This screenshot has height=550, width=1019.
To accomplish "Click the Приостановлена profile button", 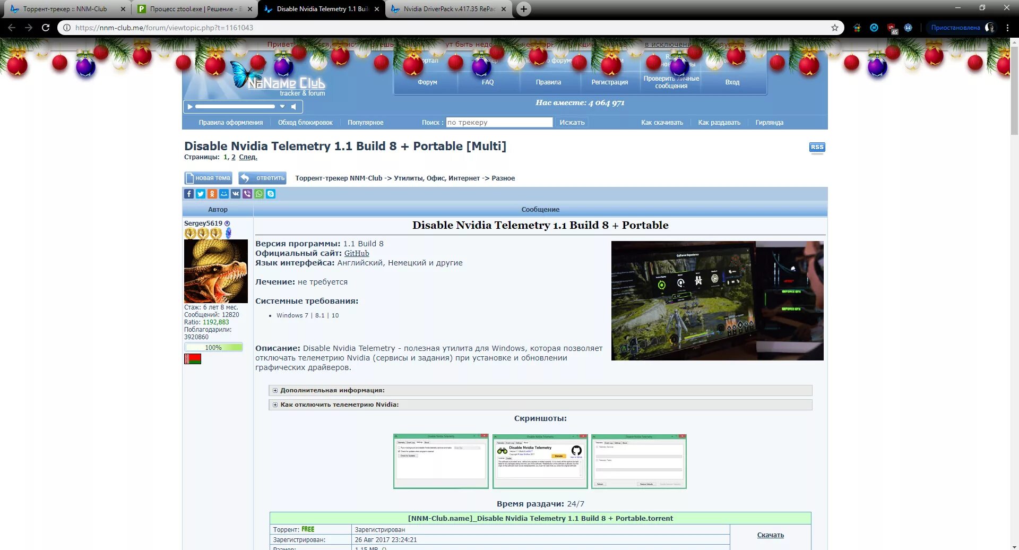I will pos(962,28).
